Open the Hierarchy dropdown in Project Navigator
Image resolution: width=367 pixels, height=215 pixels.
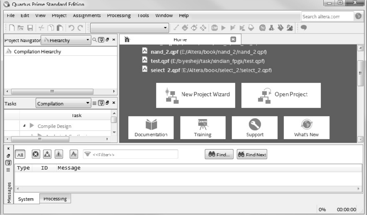click(x=66, y=40)
